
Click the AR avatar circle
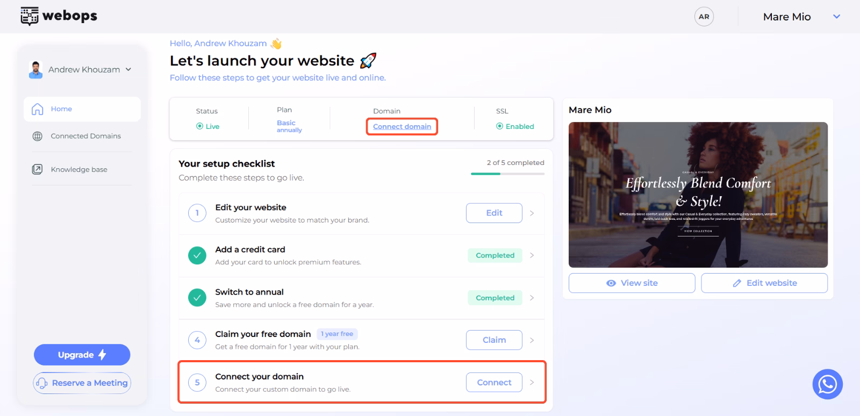(x=704, y=17)
